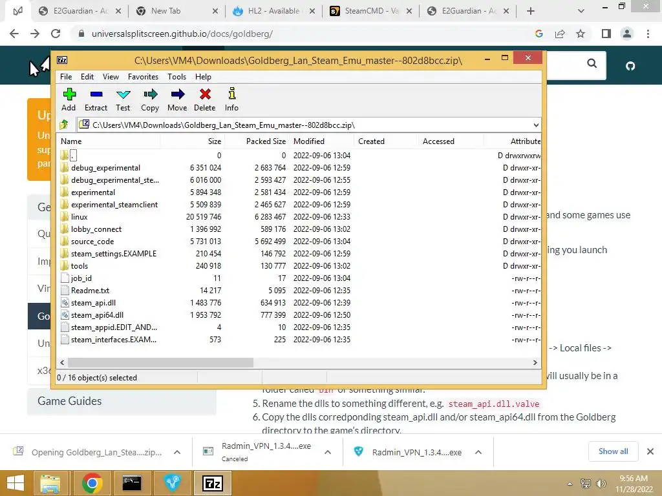Click the Chrome back arrow
The width and height of the screenshot is (662, 496).
[x=14, y=34]
